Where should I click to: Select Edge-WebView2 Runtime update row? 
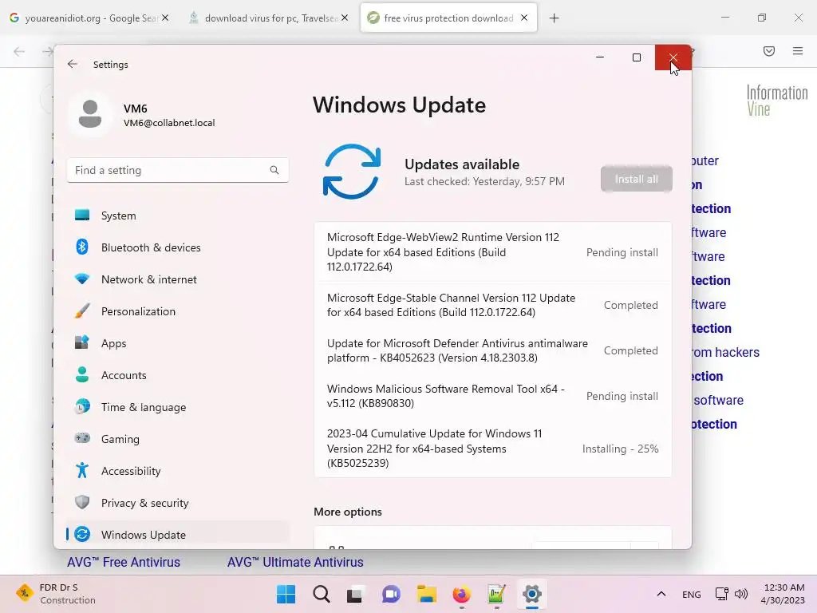point(493,252)
